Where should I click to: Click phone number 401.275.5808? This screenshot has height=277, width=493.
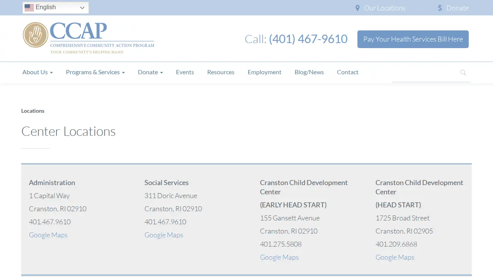(x=281, y=244)
